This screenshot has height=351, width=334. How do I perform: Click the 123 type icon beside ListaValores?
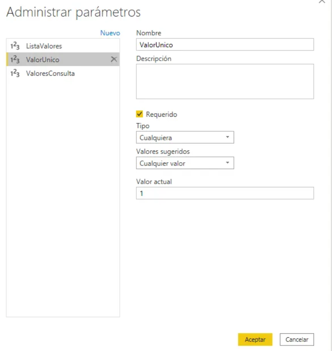[x=15, y=46]
